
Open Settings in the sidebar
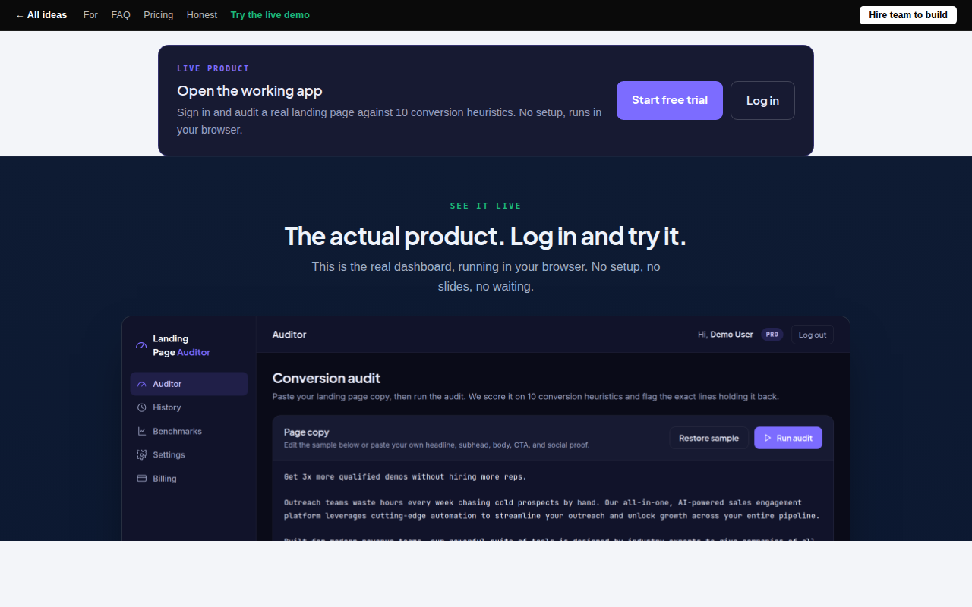(189, 454)
